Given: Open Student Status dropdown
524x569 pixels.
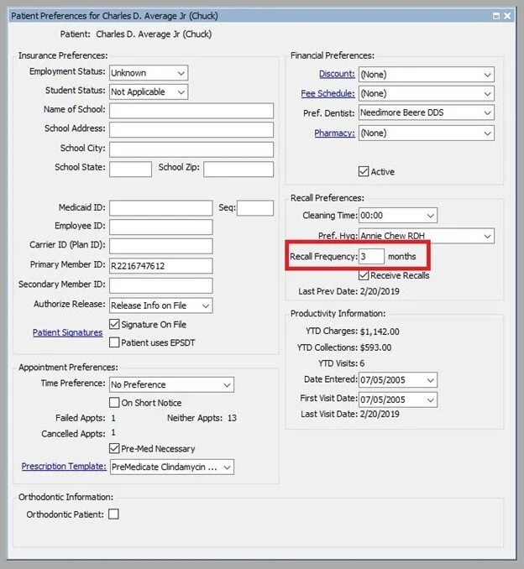Looking at the screenshot, I should click(x=149, y=92).
